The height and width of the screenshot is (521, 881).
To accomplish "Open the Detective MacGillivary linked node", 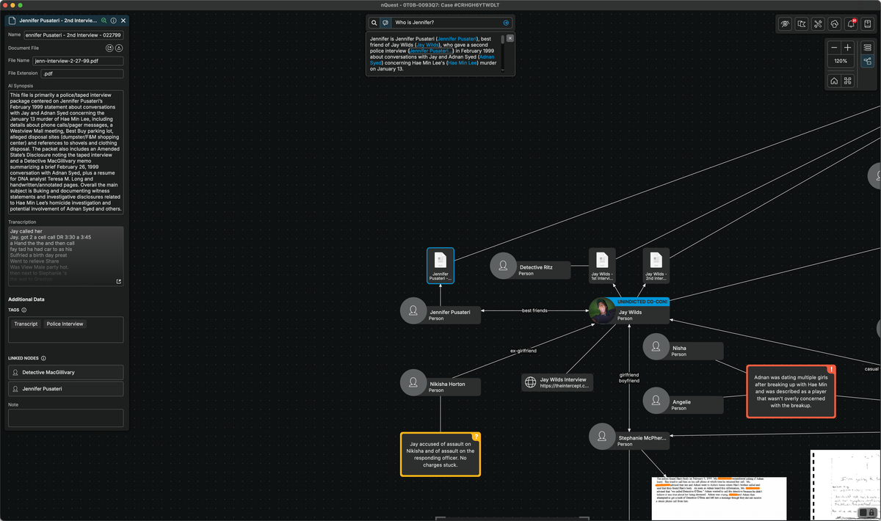I will tap(66, 373).
